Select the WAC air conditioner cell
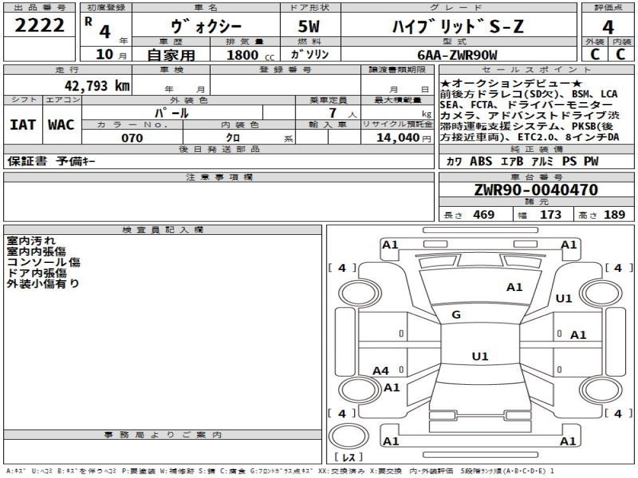Screen dimensions: 638x478 [x=62, y=123]
